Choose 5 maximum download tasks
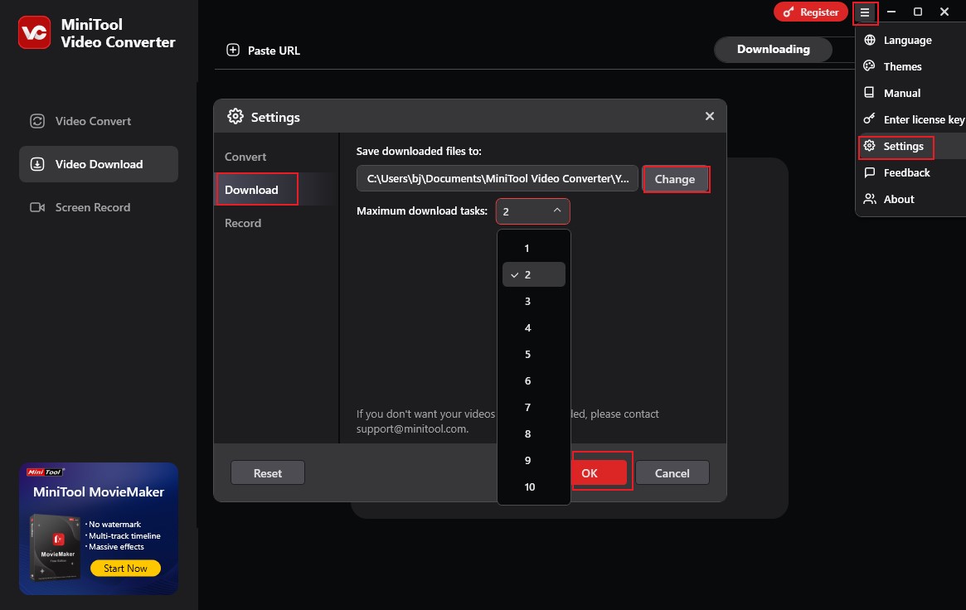Viewport: 966px width, 610px height. click(x=533, y=354)
